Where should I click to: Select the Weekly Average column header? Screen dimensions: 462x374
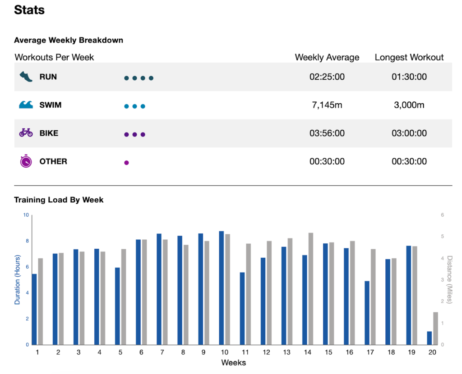pos(327,57)
